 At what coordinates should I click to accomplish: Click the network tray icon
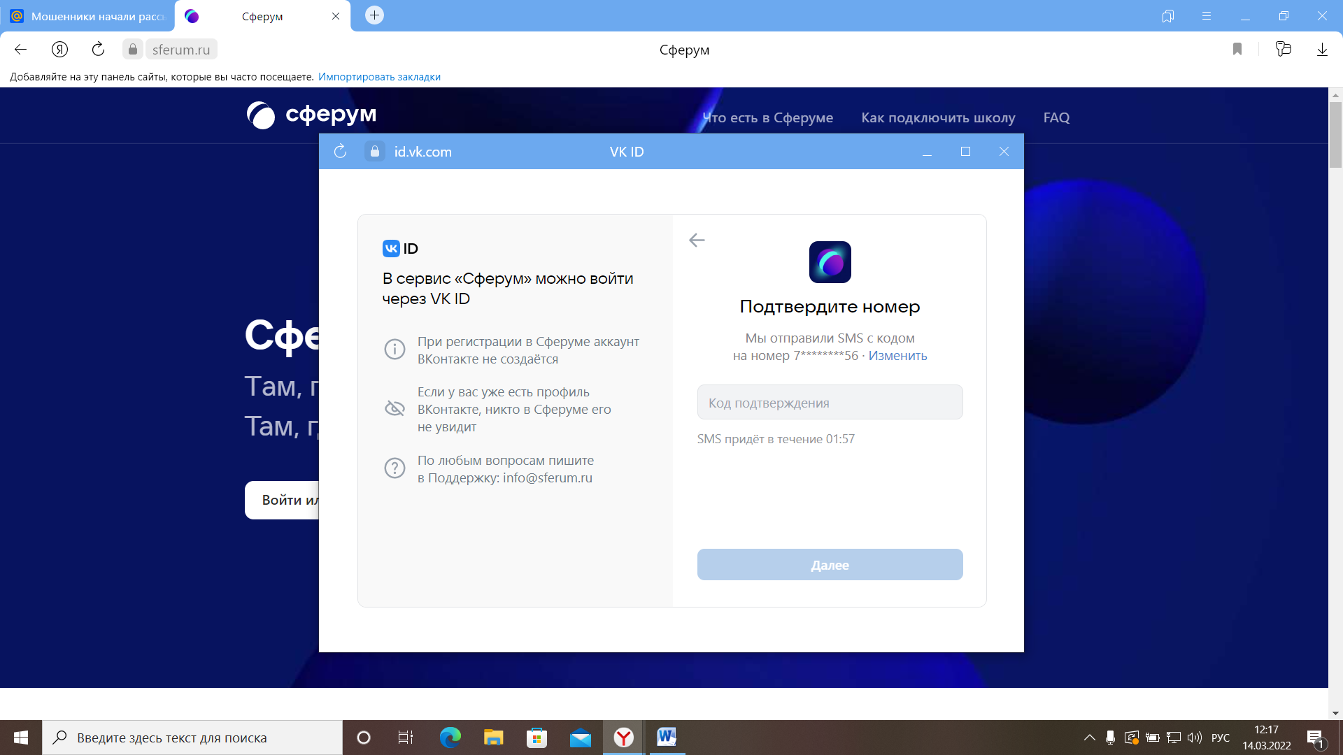[1174, 738]
